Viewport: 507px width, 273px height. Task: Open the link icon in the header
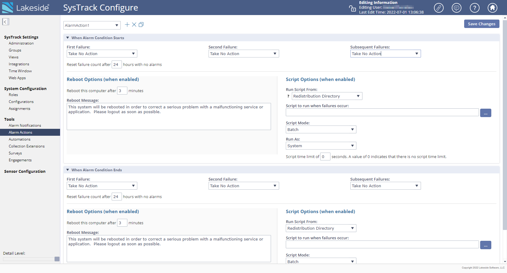coord(438,8)
